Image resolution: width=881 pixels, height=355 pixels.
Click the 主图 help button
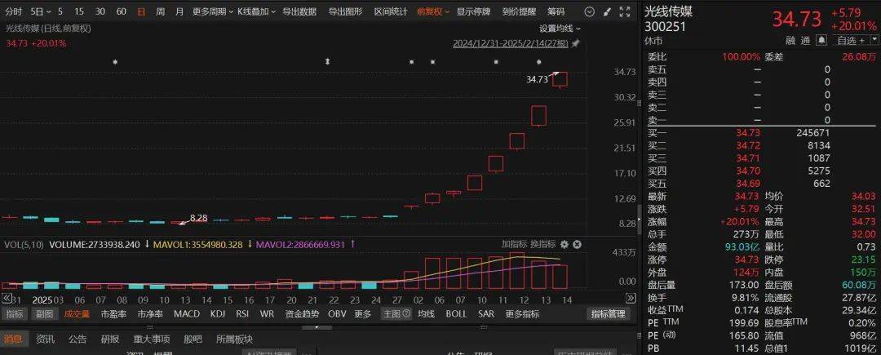[396, 314]
